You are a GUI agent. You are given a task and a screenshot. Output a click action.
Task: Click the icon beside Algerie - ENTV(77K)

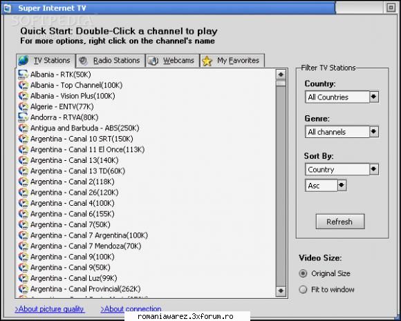[23, 107]
